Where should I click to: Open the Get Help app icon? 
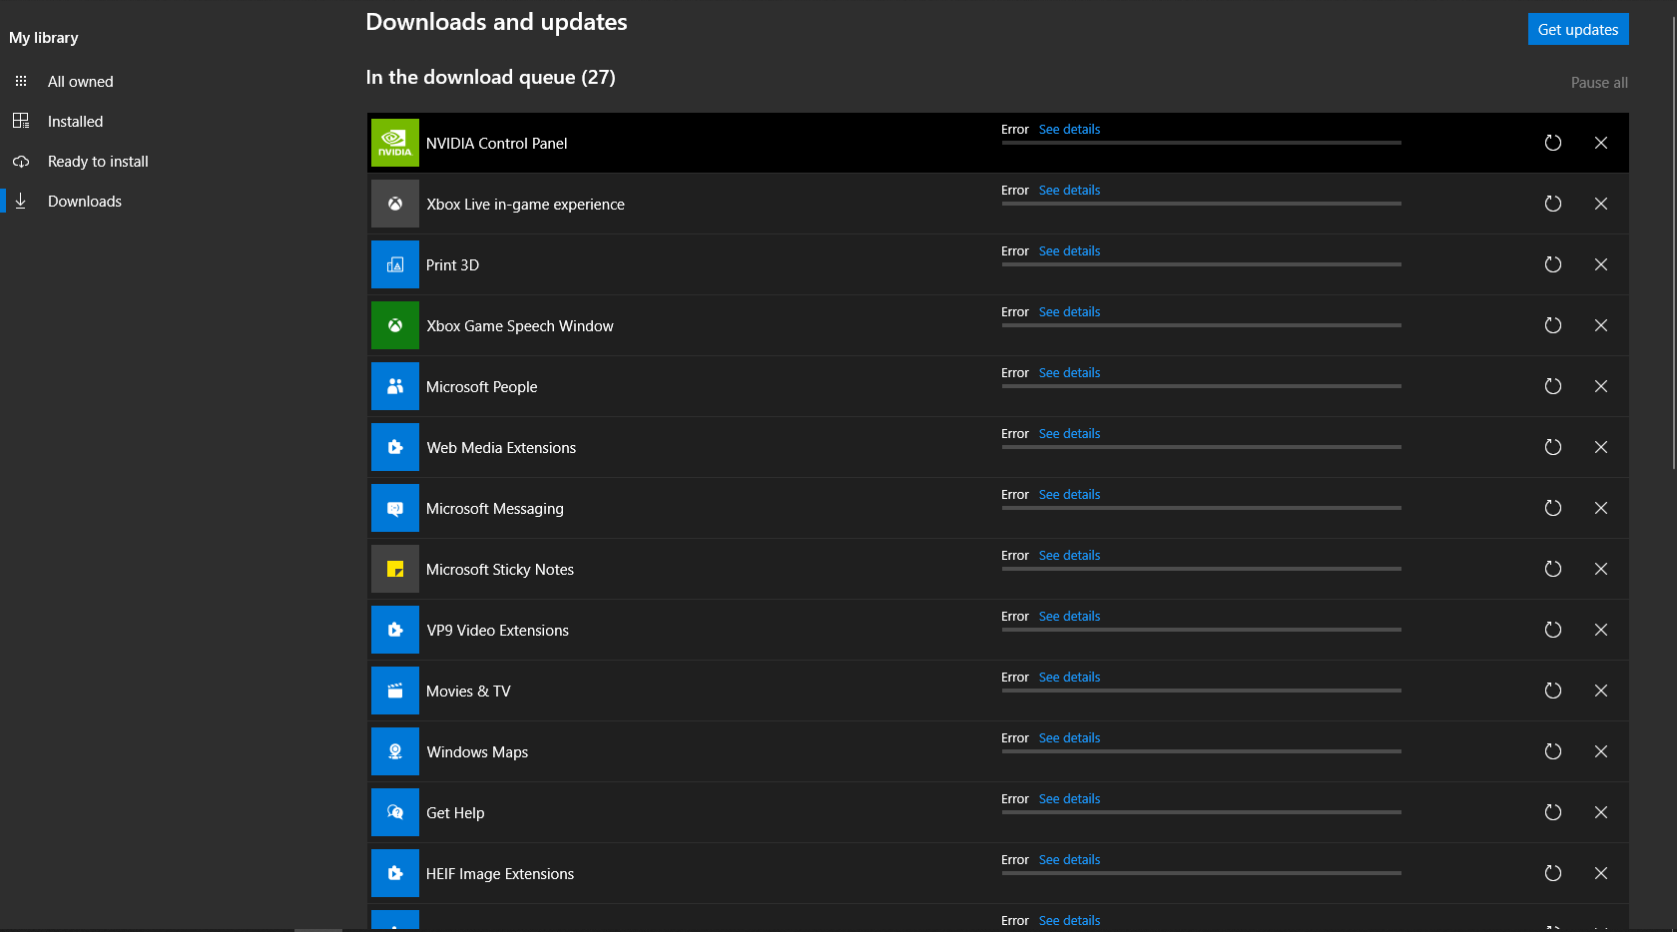point(395,812)
